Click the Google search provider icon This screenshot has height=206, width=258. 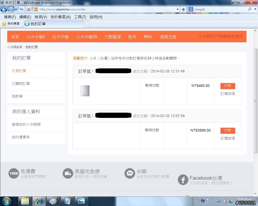pos(191,9)
